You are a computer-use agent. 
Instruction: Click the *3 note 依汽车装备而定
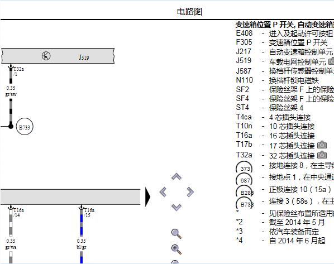click(278, 232)
